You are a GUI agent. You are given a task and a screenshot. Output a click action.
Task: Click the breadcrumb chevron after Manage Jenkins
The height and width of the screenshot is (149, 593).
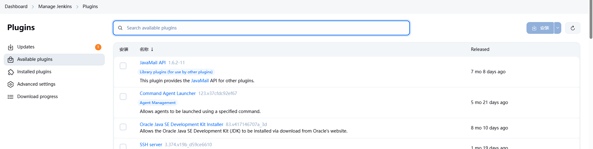[77, 7]
